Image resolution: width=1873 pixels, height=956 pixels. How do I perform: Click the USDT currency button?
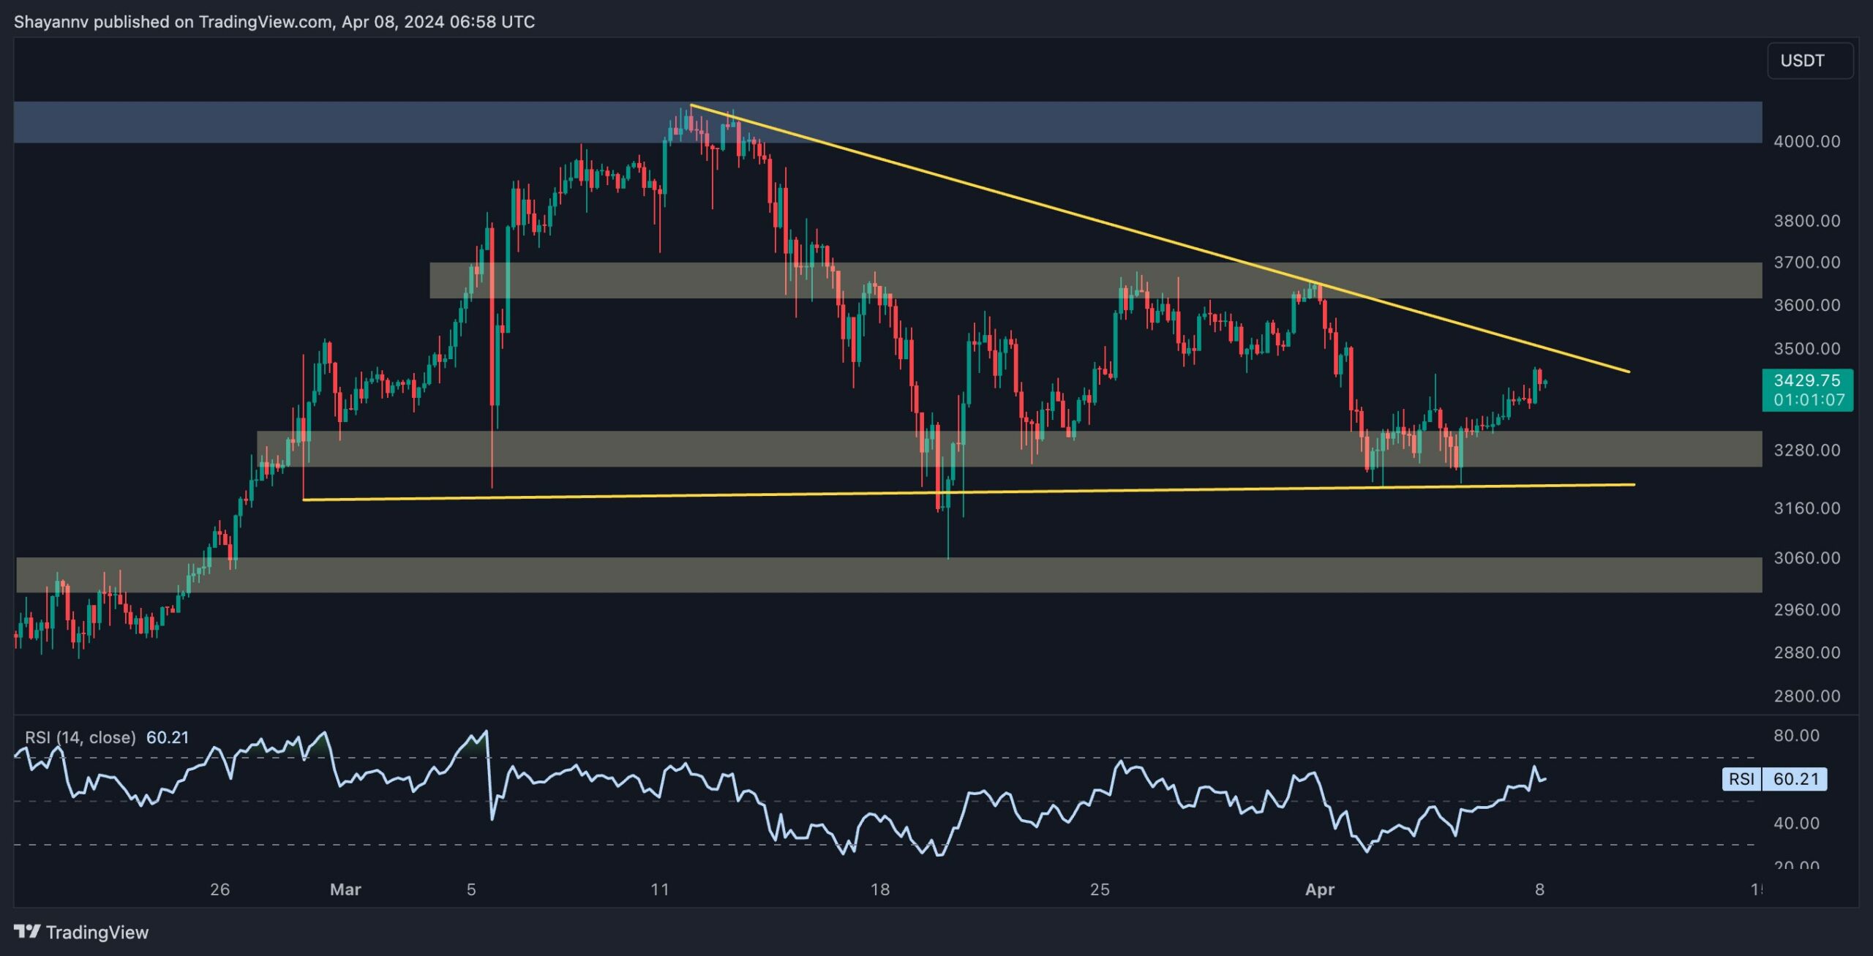point(1809,61)
